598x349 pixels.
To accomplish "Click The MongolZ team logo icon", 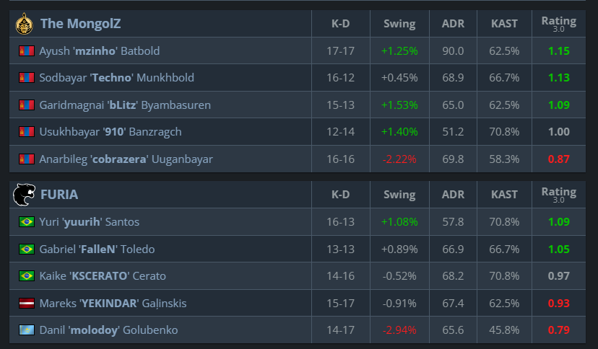I will (x=24, y=24).
